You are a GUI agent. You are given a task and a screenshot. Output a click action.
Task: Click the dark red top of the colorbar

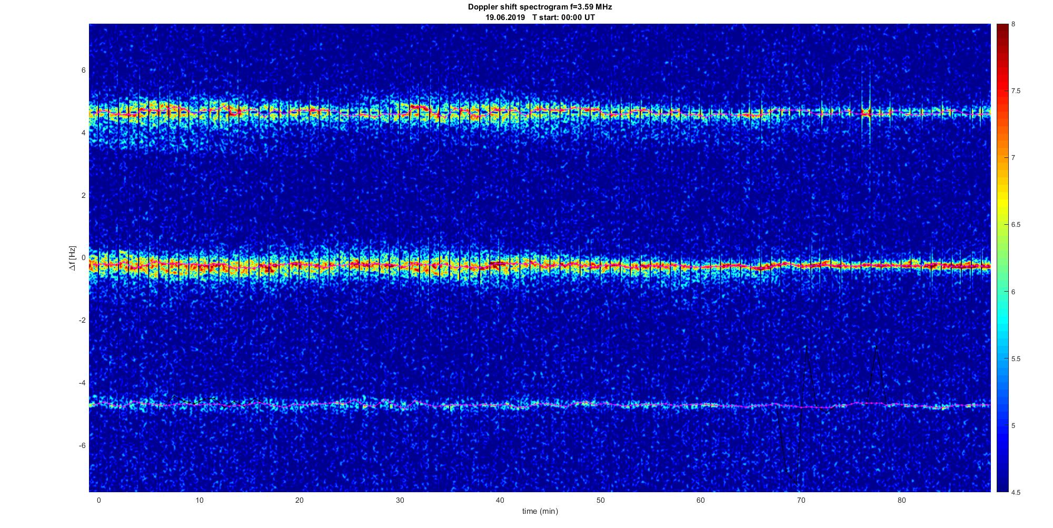pyautogui.click(x=1002, y=31)
